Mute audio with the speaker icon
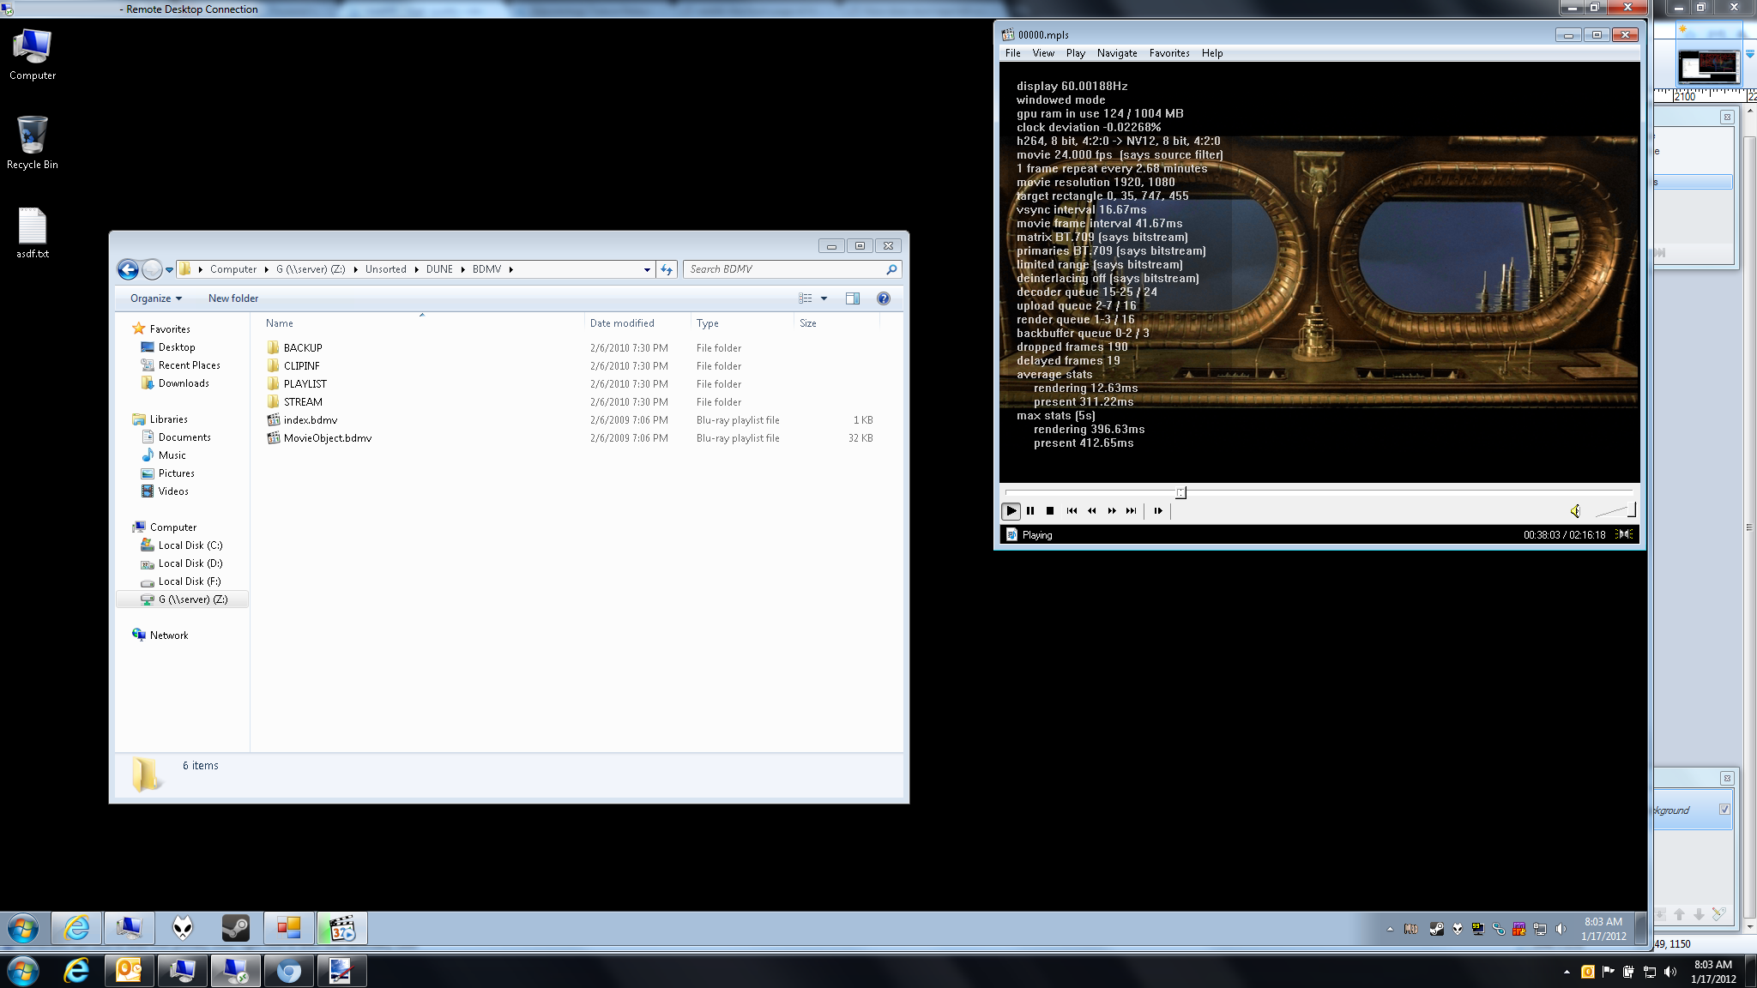The image size is (1757, 988). pyautogui.click(x=1575, y=511)
